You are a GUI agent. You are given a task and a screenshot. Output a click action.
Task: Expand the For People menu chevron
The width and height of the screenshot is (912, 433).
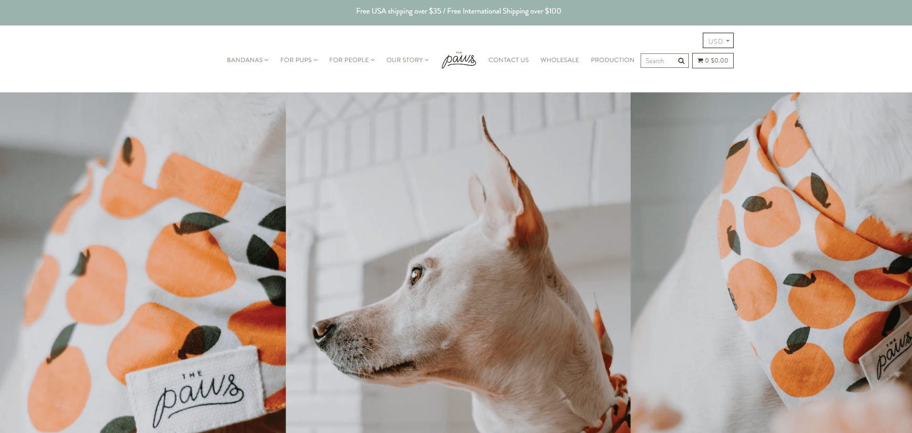(x=373, y=60)
